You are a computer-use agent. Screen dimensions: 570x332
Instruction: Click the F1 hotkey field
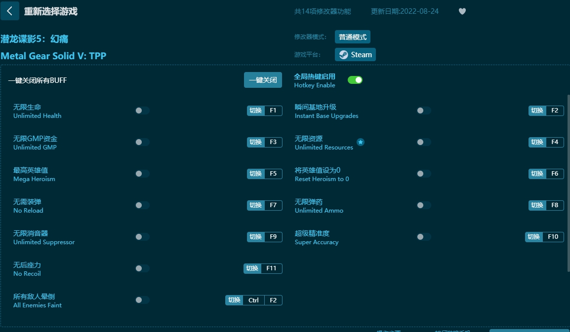273,111
